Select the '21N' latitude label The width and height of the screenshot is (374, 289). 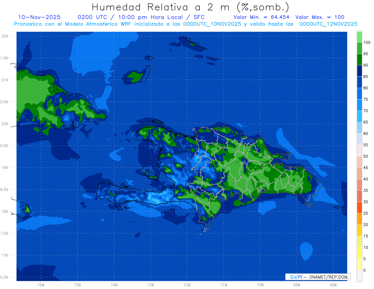[5, 80]
